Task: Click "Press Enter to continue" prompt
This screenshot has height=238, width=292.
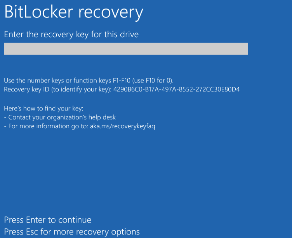Action: [48, 220]
